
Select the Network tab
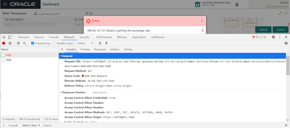click(x=69, y=37)
